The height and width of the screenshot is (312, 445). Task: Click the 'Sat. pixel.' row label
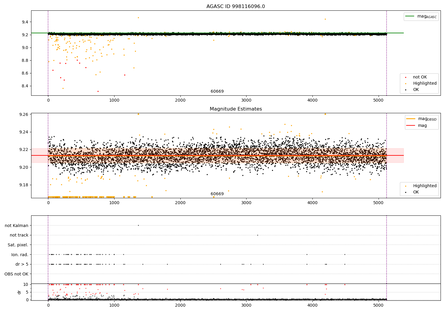click(x=18, y=245)
